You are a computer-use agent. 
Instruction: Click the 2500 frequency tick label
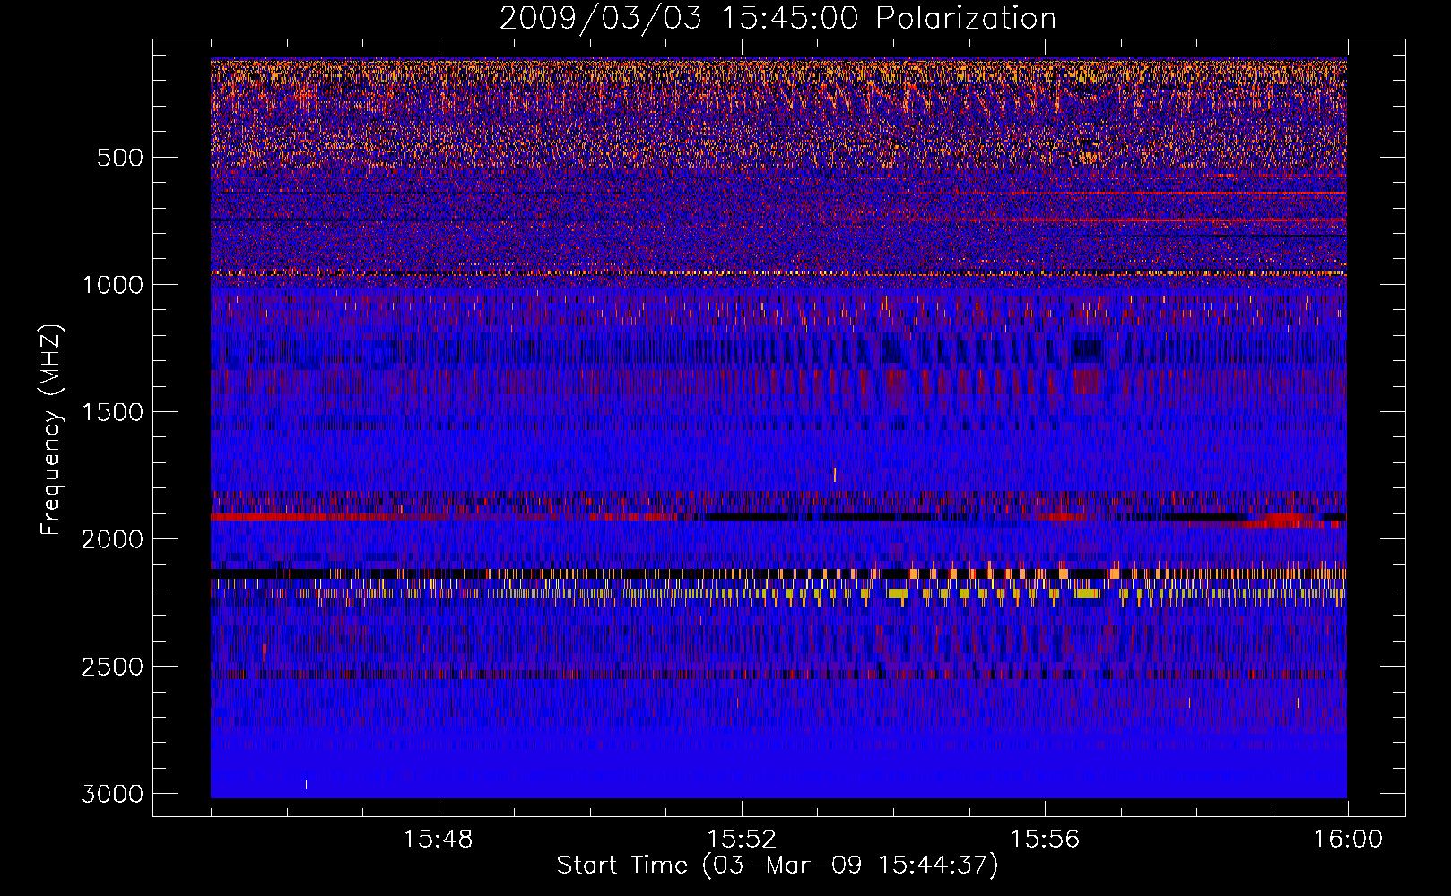[x=112, y=667]
